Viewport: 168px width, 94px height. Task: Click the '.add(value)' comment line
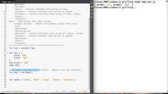click(x=20, y=28)
